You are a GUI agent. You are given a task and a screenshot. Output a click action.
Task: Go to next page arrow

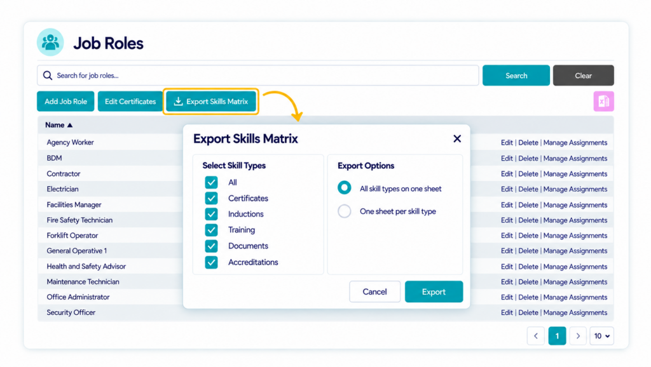click(x=578, y=336)
